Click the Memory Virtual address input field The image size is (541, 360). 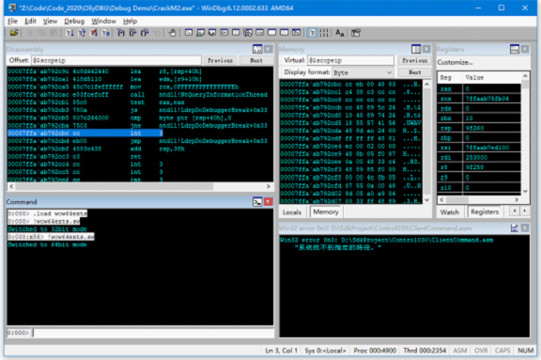pos(350,60)
